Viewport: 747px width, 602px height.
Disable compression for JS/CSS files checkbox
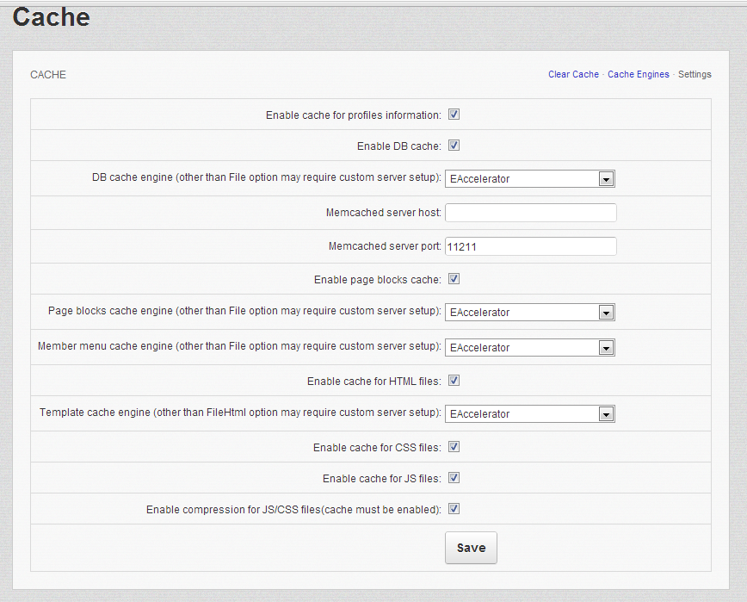[454, 509]
